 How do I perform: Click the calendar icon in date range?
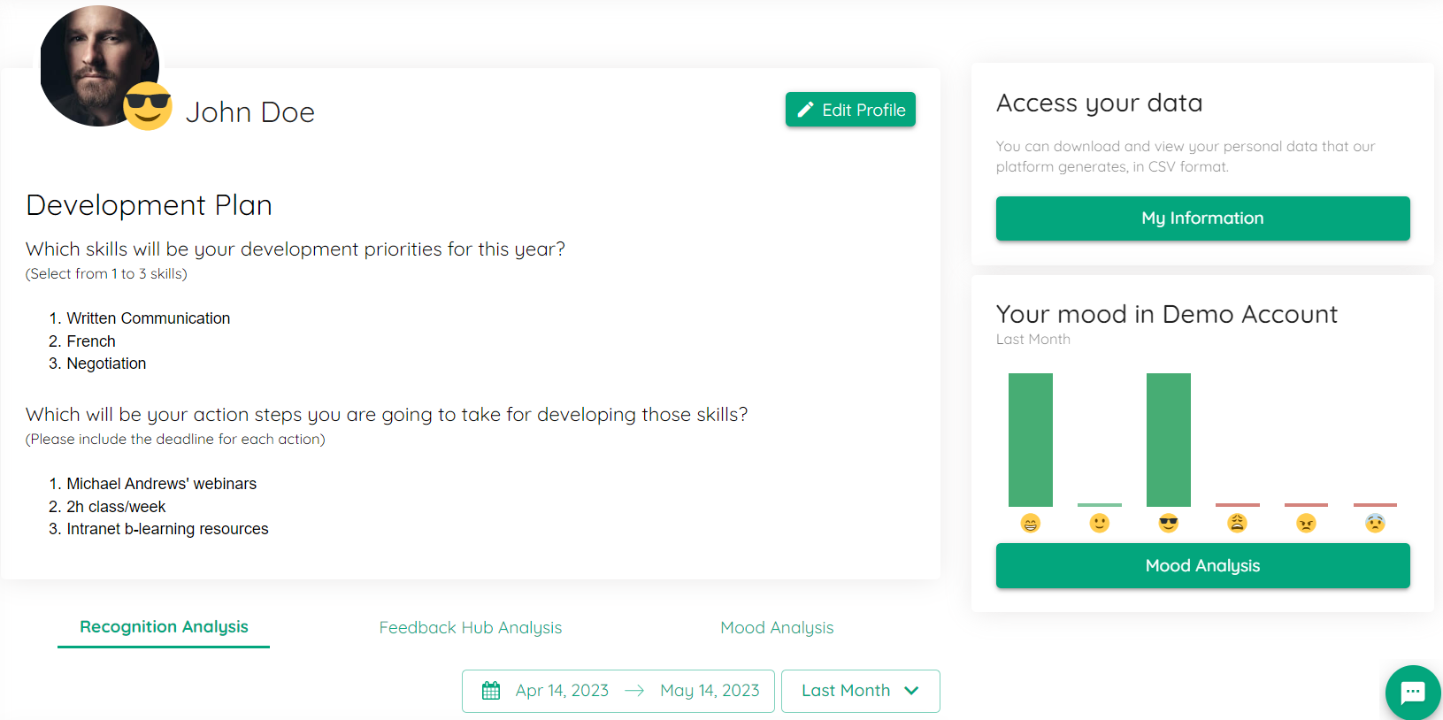pyautogui.click(x=491, y=691)
